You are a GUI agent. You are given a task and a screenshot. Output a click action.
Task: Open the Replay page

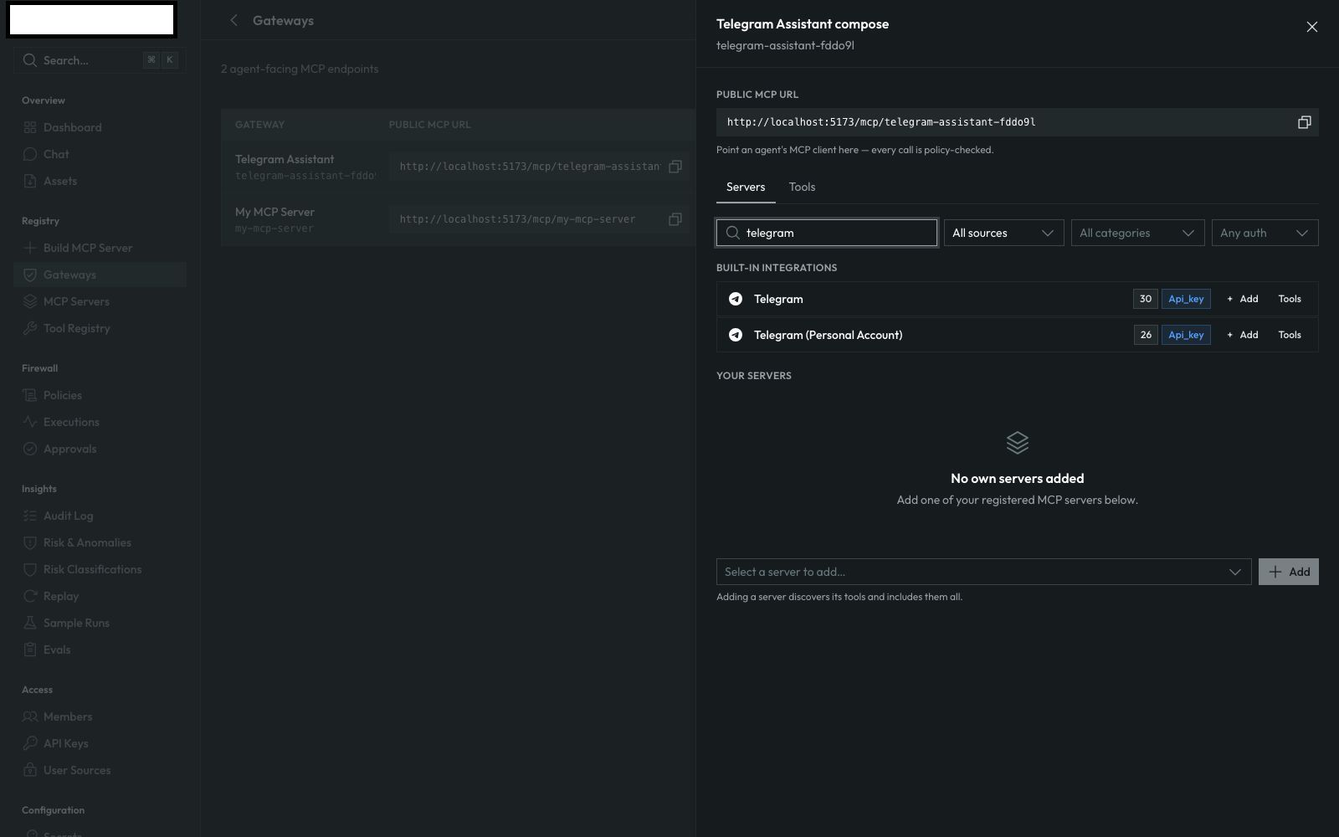(x=100, y=596)
